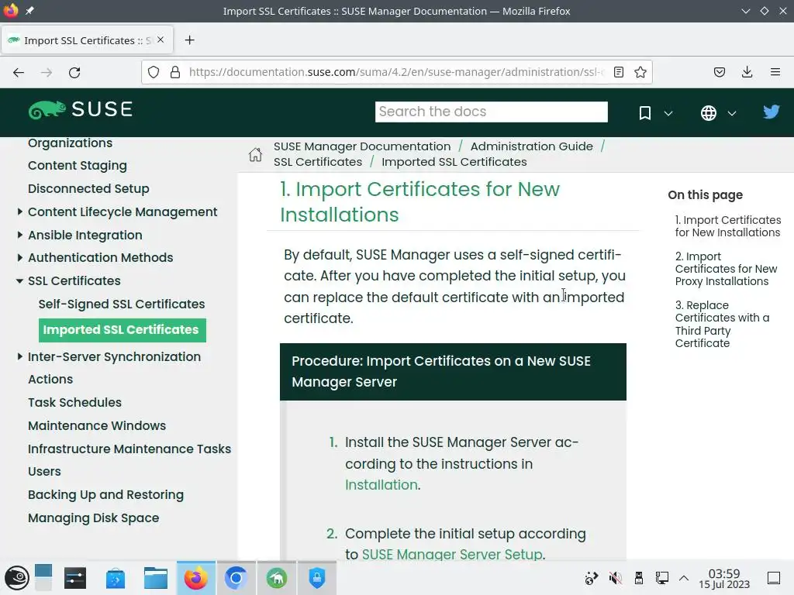Open Actions in sidebar

click(50, 379)
